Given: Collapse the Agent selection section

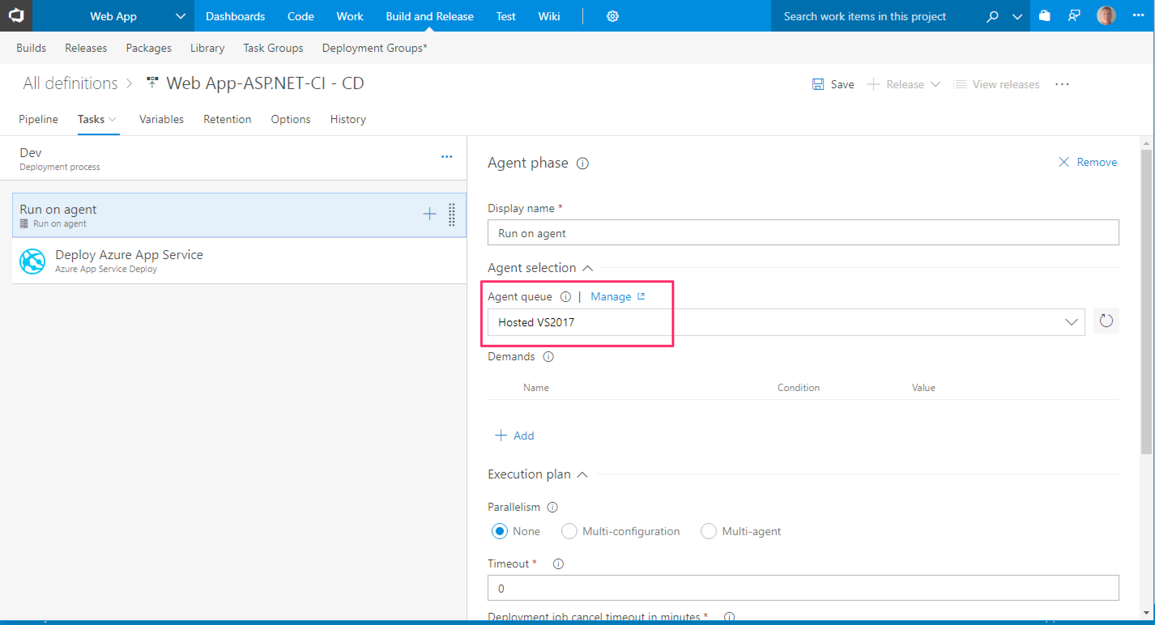Looking at the screenshot, I should 587,268.
